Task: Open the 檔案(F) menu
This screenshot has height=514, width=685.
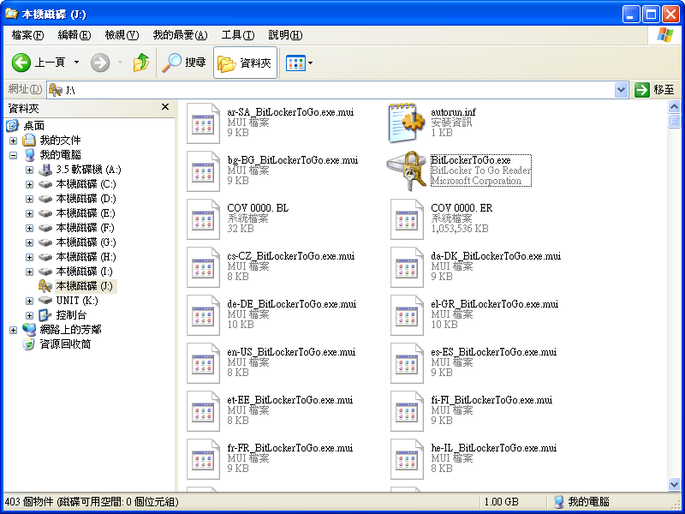Action: click(28, 35)
